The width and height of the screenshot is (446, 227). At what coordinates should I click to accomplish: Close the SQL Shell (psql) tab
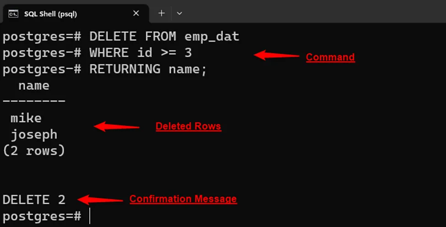pyautogui.click(x=136, y=13)
